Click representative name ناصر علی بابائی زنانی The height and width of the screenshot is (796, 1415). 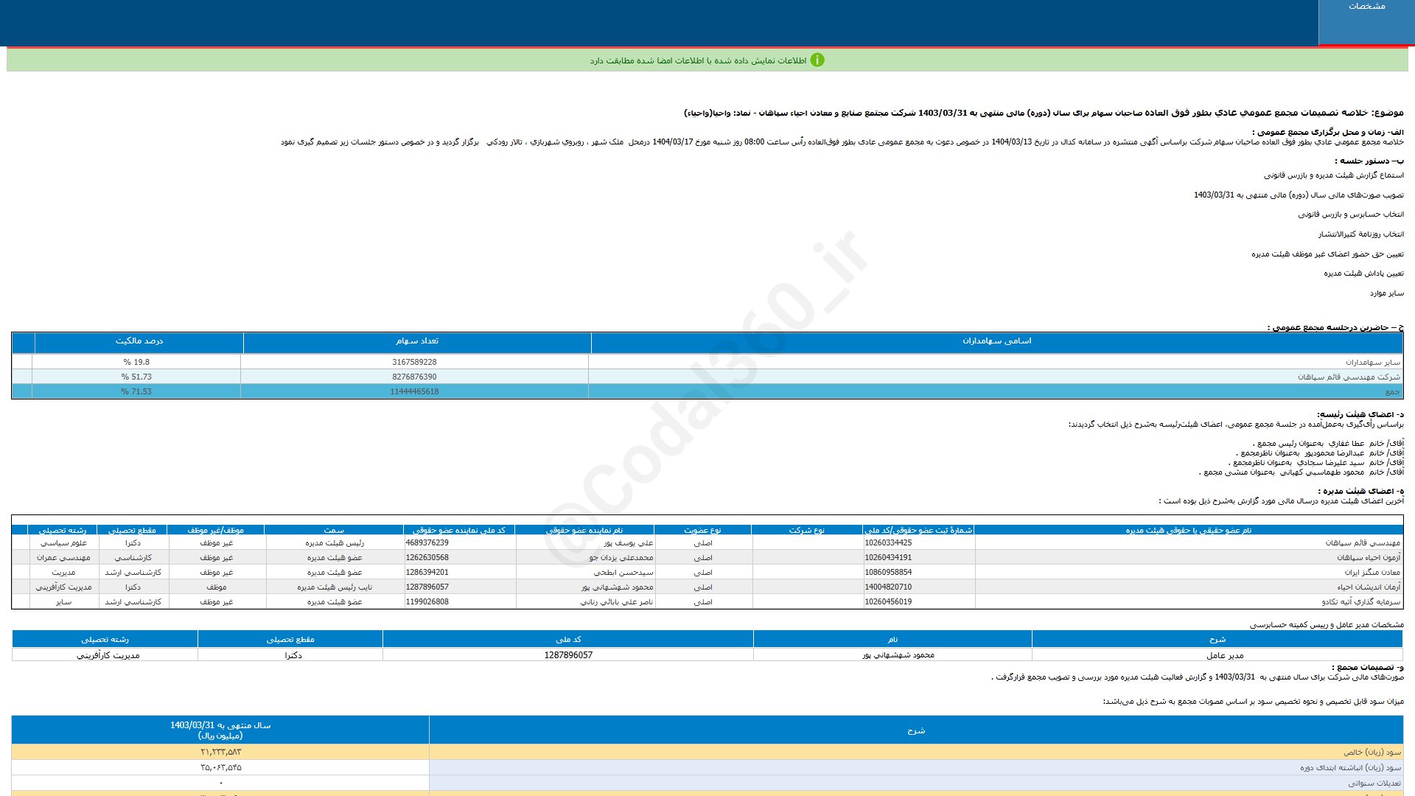617,602
